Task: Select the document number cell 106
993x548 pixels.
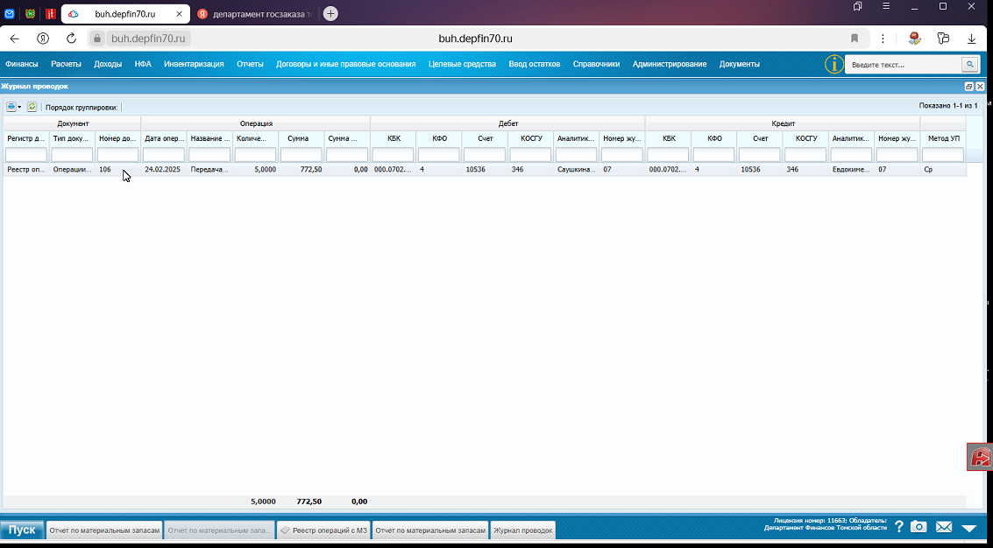Action: pyautogui.click(x=117, y=170)
